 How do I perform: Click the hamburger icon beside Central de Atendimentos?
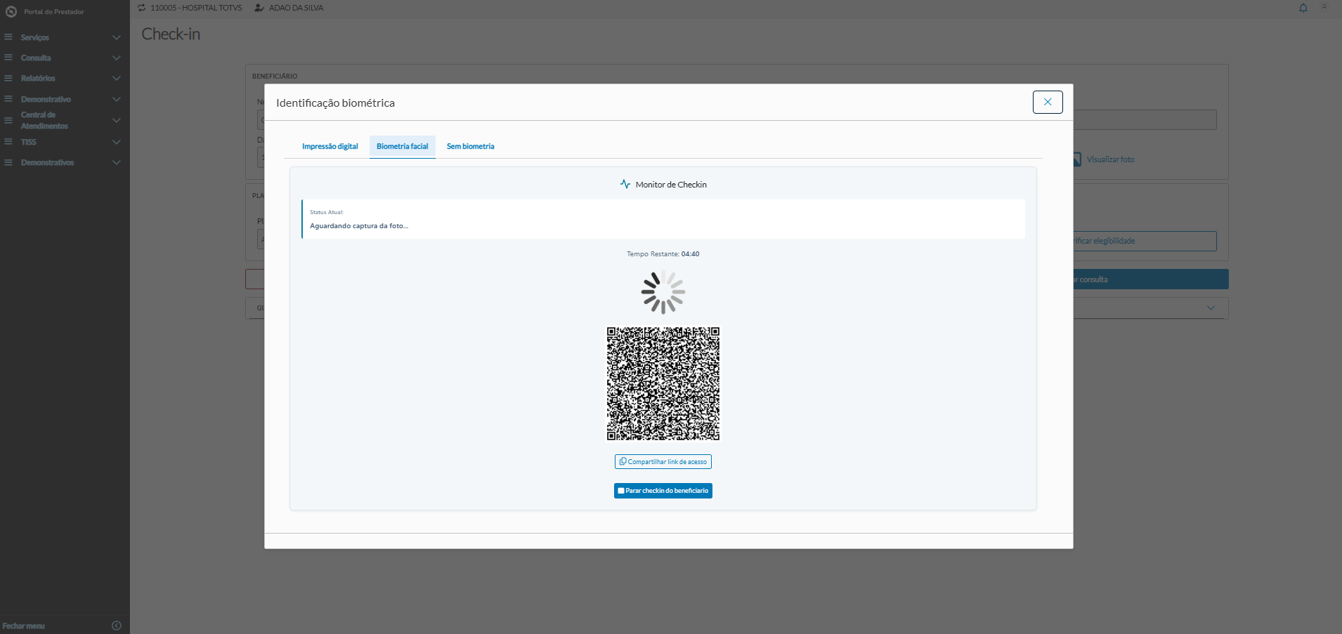[8, 120]
